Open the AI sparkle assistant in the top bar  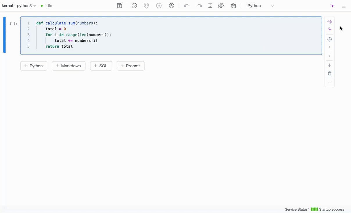332,6
